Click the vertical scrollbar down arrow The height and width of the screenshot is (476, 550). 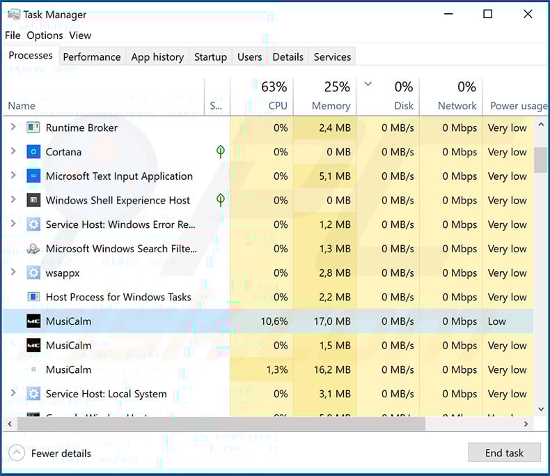540,409
